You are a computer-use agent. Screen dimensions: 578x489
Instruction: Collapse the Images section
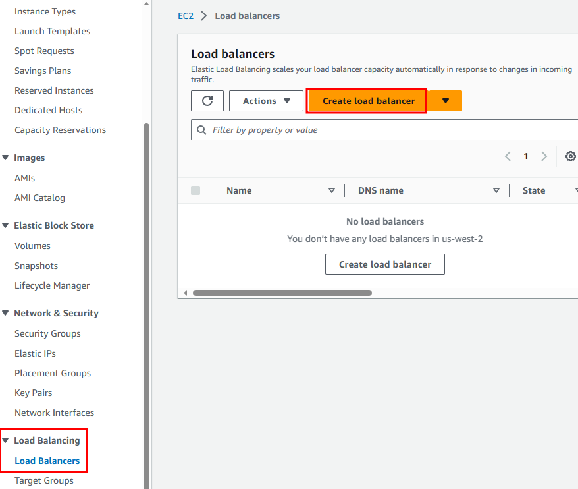[5, 158]
